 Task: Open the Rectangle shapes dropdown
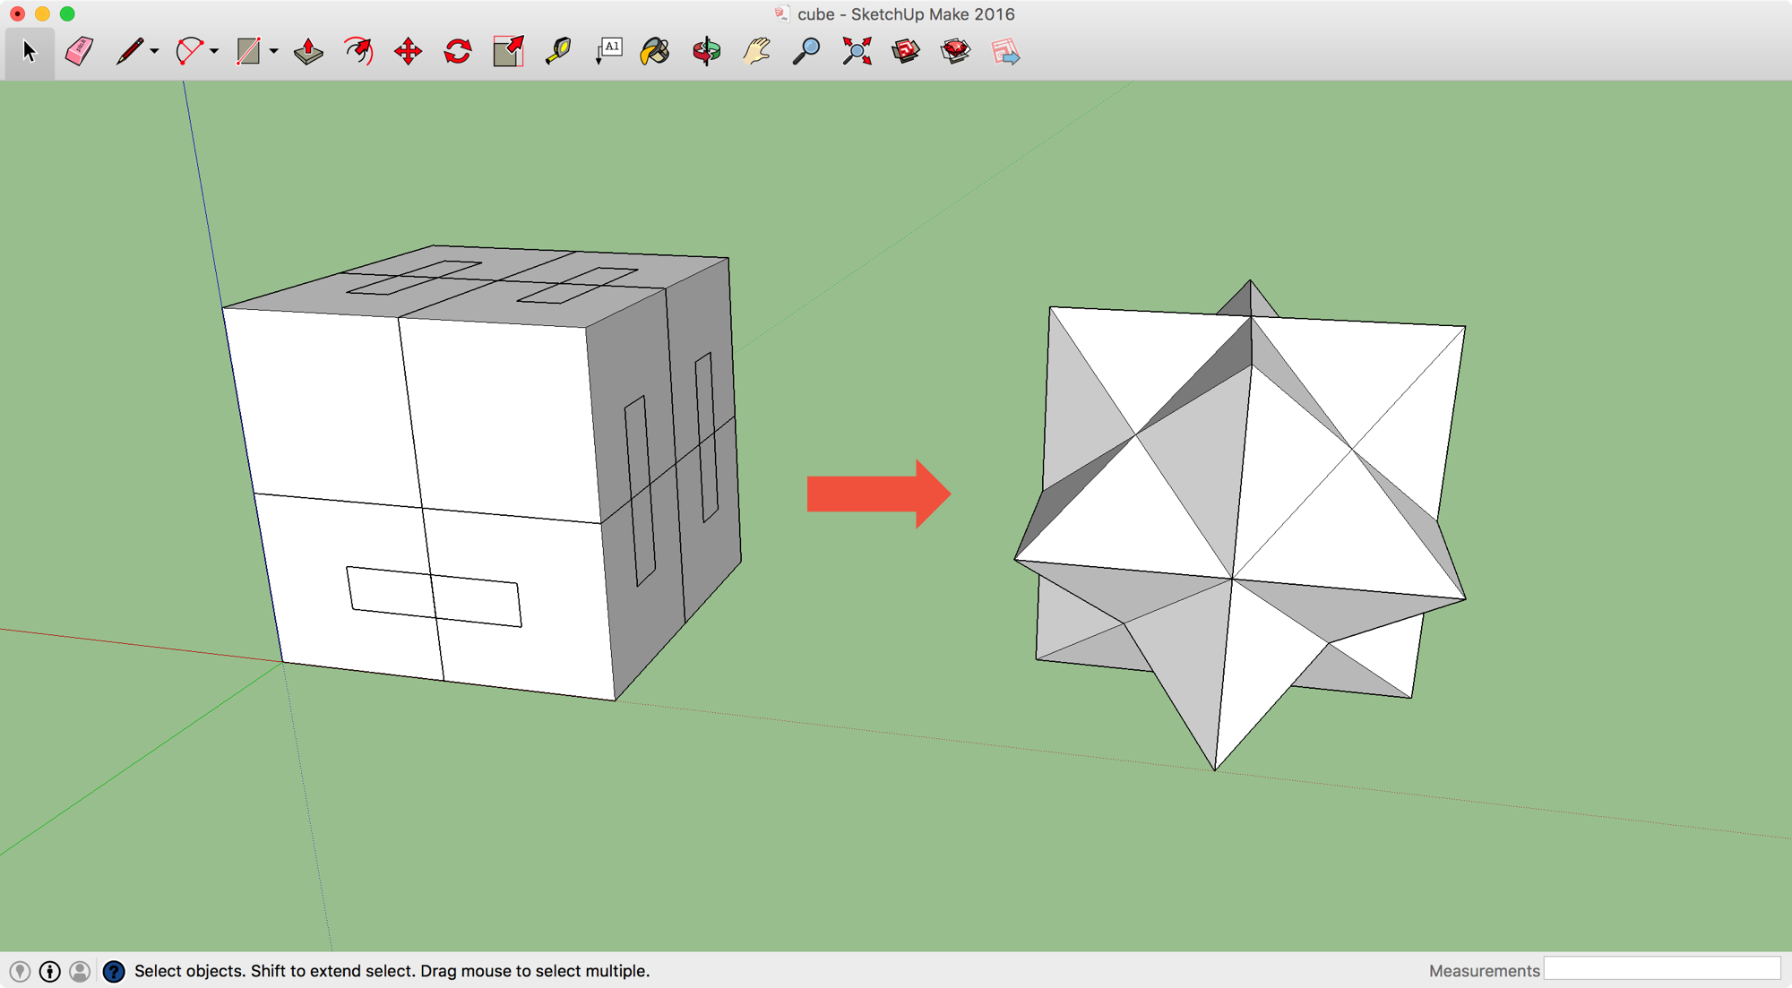point(273,52)
